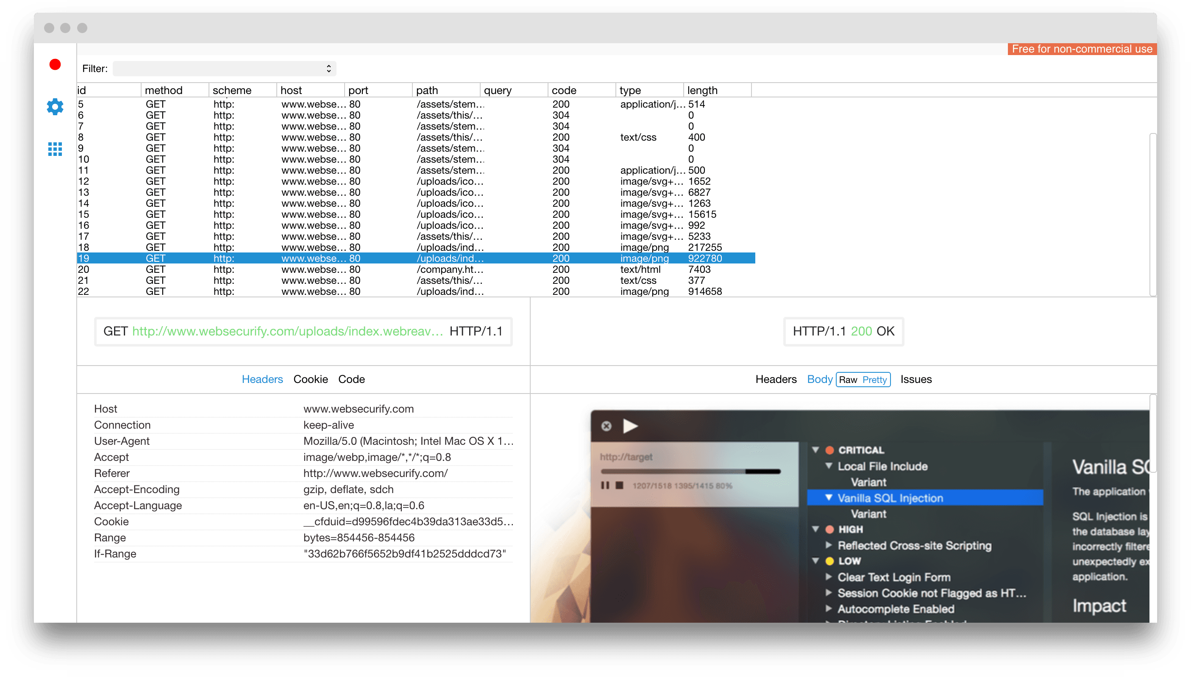Click the User-Agent header value

pos(408,441)
